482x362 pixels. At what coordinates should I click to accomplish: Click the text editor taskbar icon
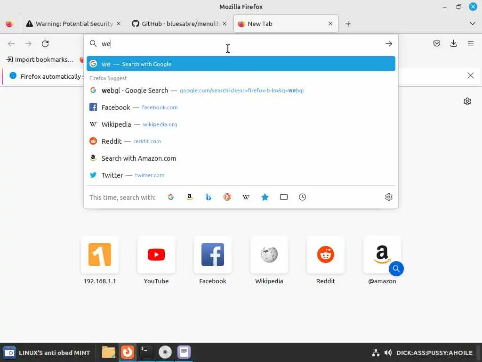tap(184, 352)
